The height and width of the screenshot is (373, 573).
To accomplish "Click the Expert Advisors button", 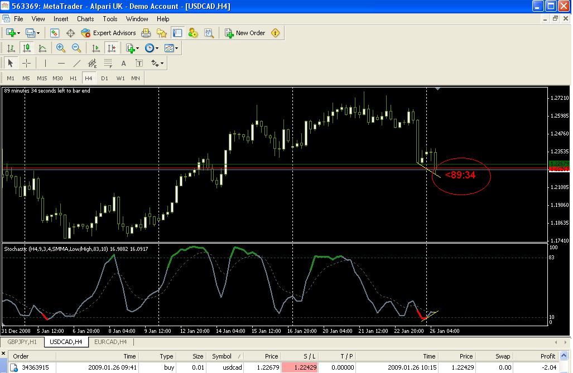I will tap(108, 33).
